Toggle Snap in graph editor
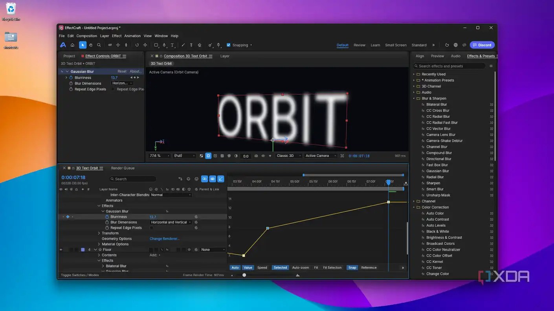Image resolution: width=554 pixels, height=311 pixels. coord(352,268)
